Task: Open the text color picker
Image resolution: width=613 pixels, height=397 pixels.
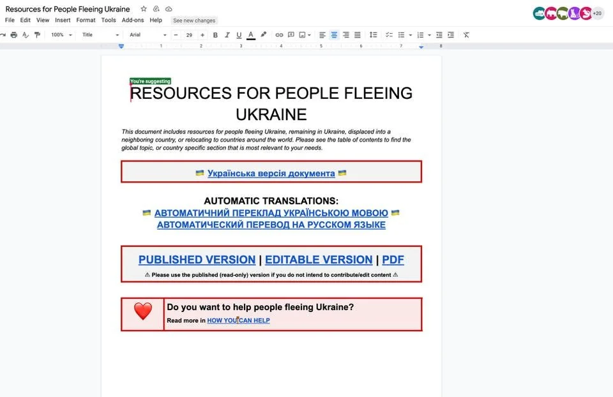Action: pyautogui.click(x=251, y=35)
